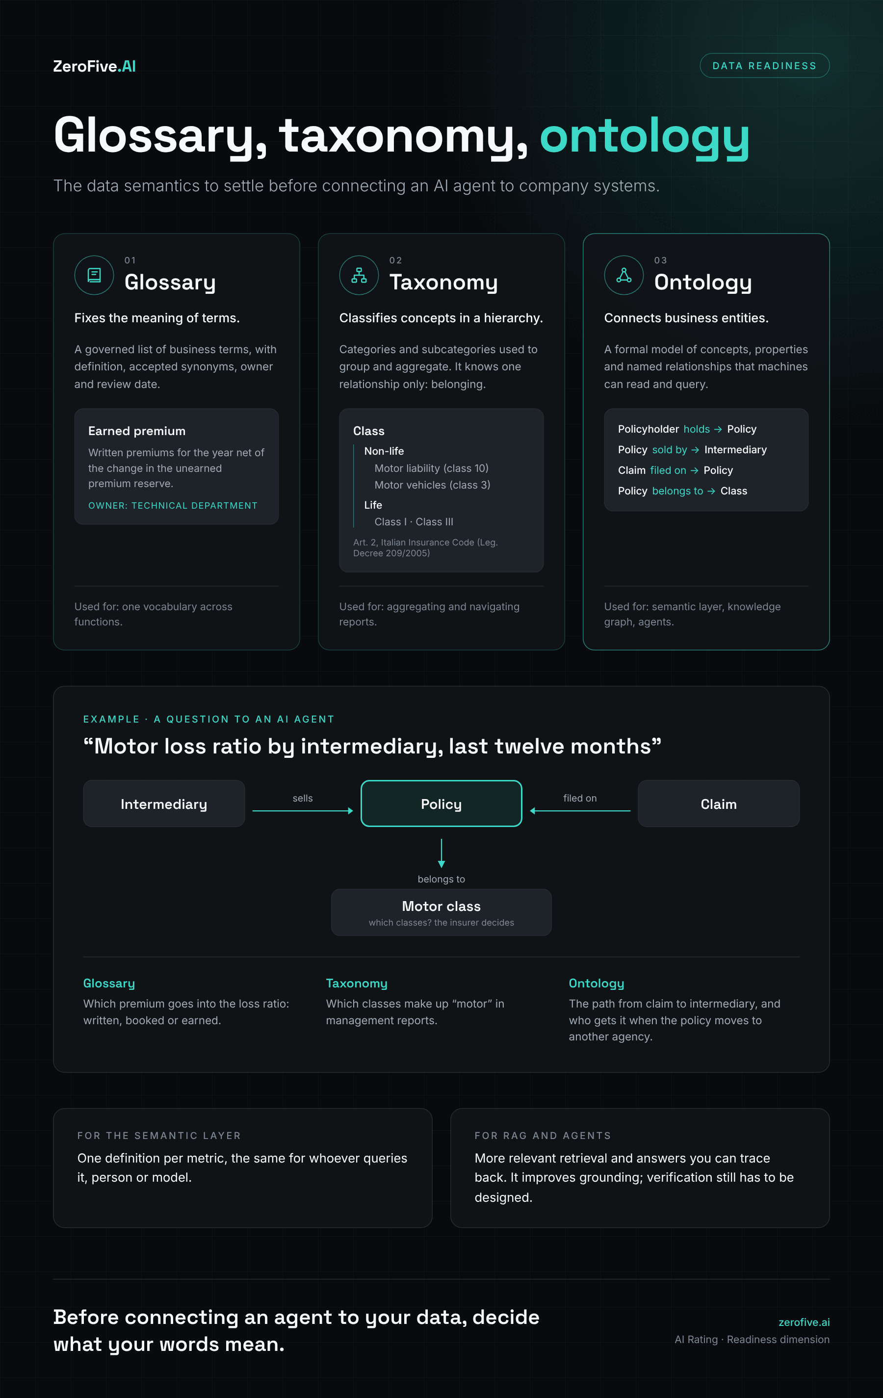Click 'belongs to' in the Ontology card
Screen dimensions: 883x1398
(677, 491)
